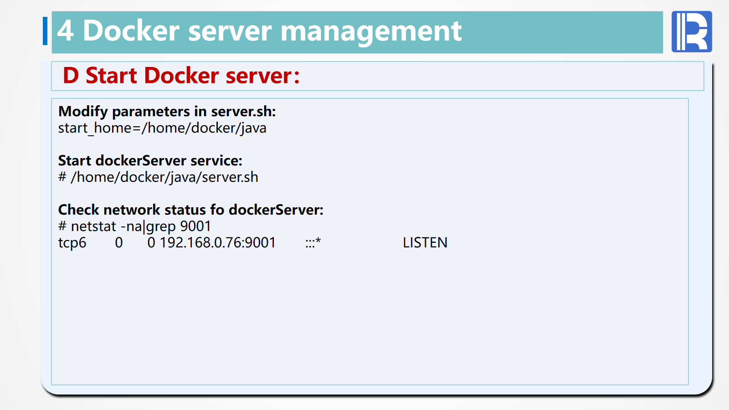Click the tcp6 protocol text

[x=72, y=243]
